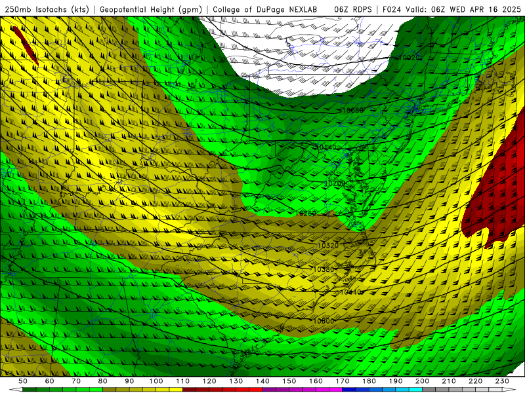525x393 pixels.
Task: Click the 140 value on the color scale
Action: tap(262, 381)
